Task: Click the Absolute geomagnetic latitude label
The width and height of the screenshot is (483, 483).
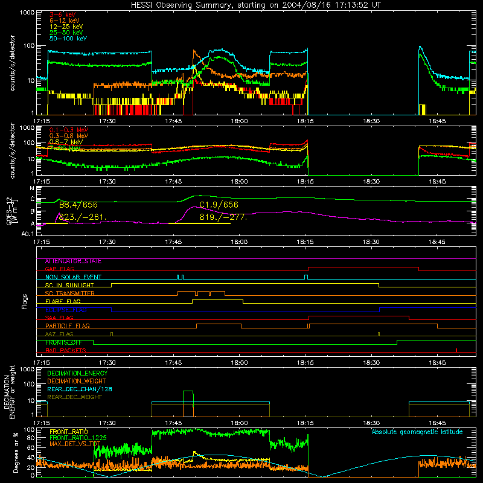Action: (417, 432)
